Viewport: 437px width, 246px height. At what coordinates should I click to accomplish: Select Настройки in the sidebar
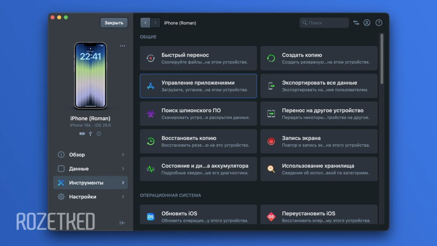[90, 197]
